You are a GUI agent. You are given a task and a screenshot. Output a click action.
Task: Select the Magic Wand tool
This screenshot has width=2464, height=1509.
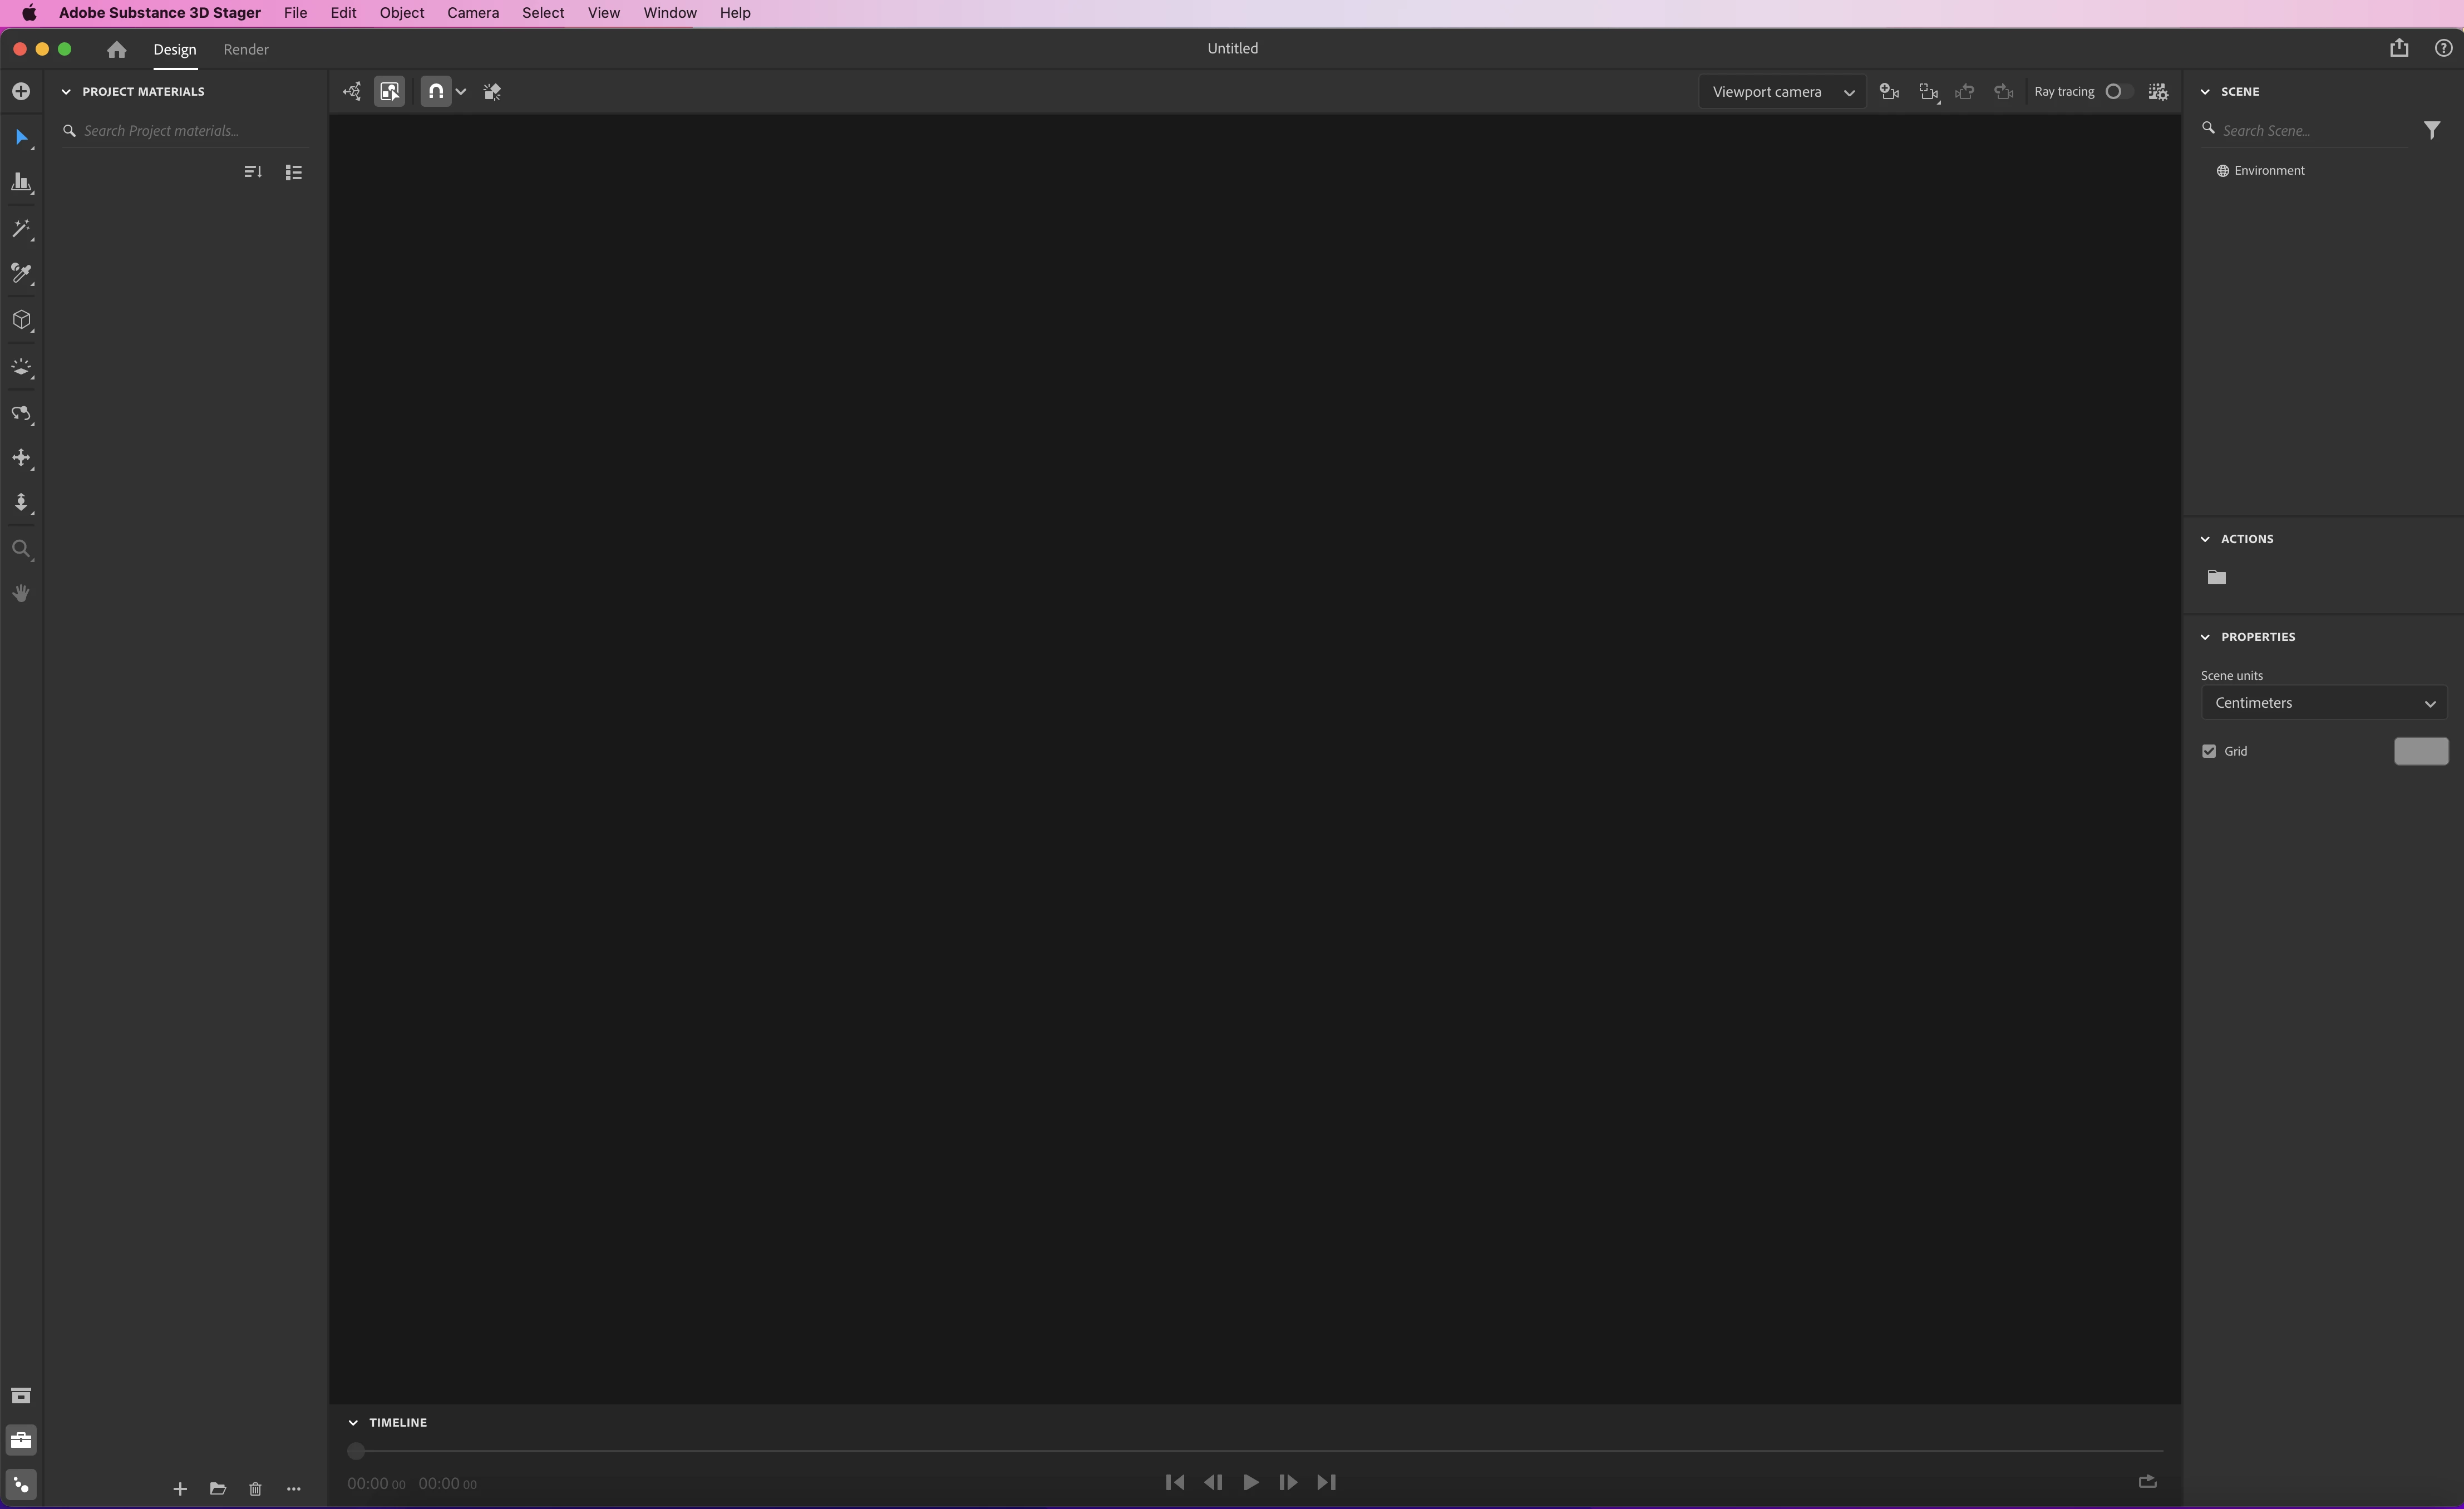[x=21, y=229]
